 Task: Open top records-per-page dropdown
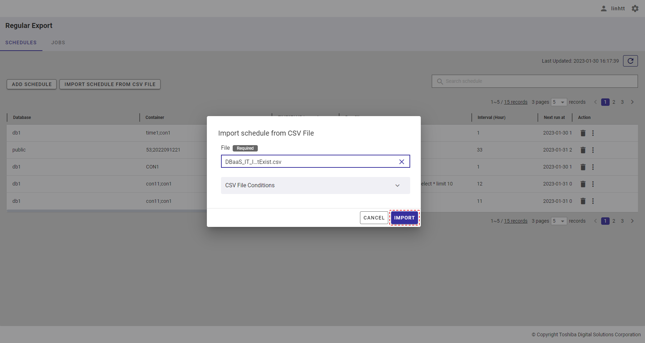click(x=559, y=102)
